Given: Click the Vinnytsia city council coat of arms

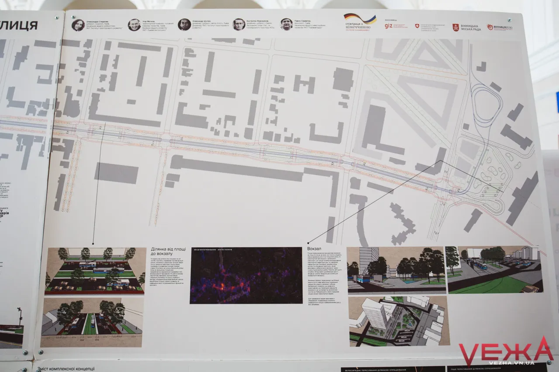Looking at the screenshot, I should [455, 27].
